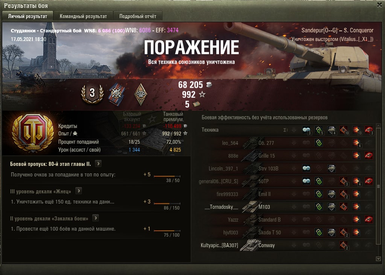Click the kill icon in the 888e Grille 15 row
Image resolution: width=385 pixels, height=275 pixels.
coord(369,155)
